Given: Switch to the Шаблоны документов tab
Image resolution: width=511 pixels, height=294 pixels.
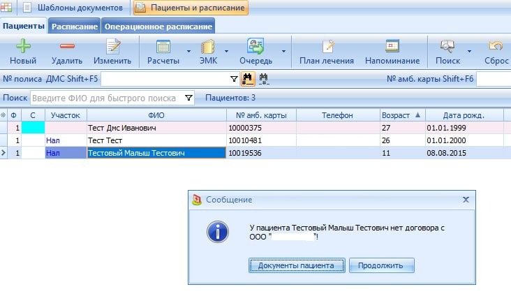Looking at the screenshot, I should (74, 8).
